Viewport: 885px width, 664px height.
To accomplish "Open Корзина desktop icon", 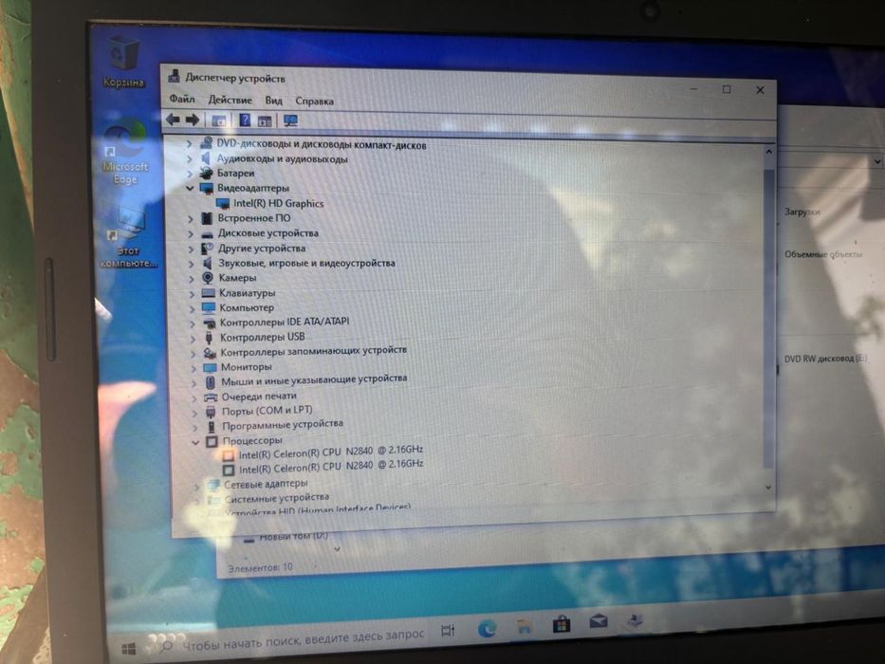I will [123, 61].
